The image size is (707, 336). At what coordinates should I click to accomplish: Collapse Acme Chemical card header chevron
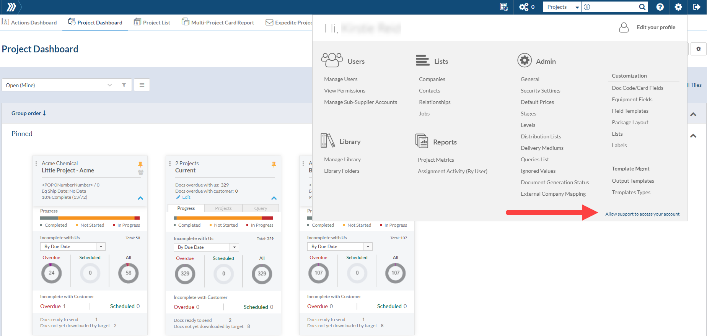click(140, 198)
